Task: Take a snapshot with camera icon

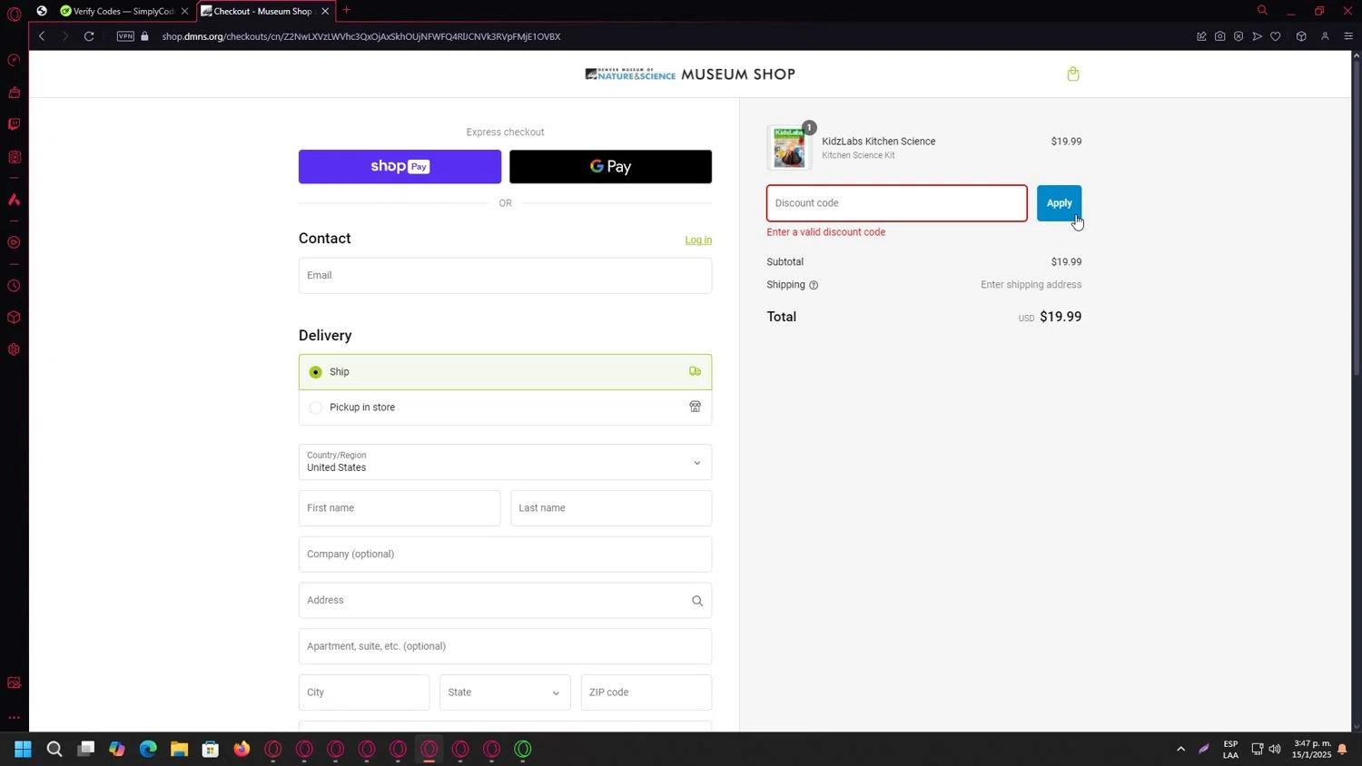Action: coord(1219,36)
